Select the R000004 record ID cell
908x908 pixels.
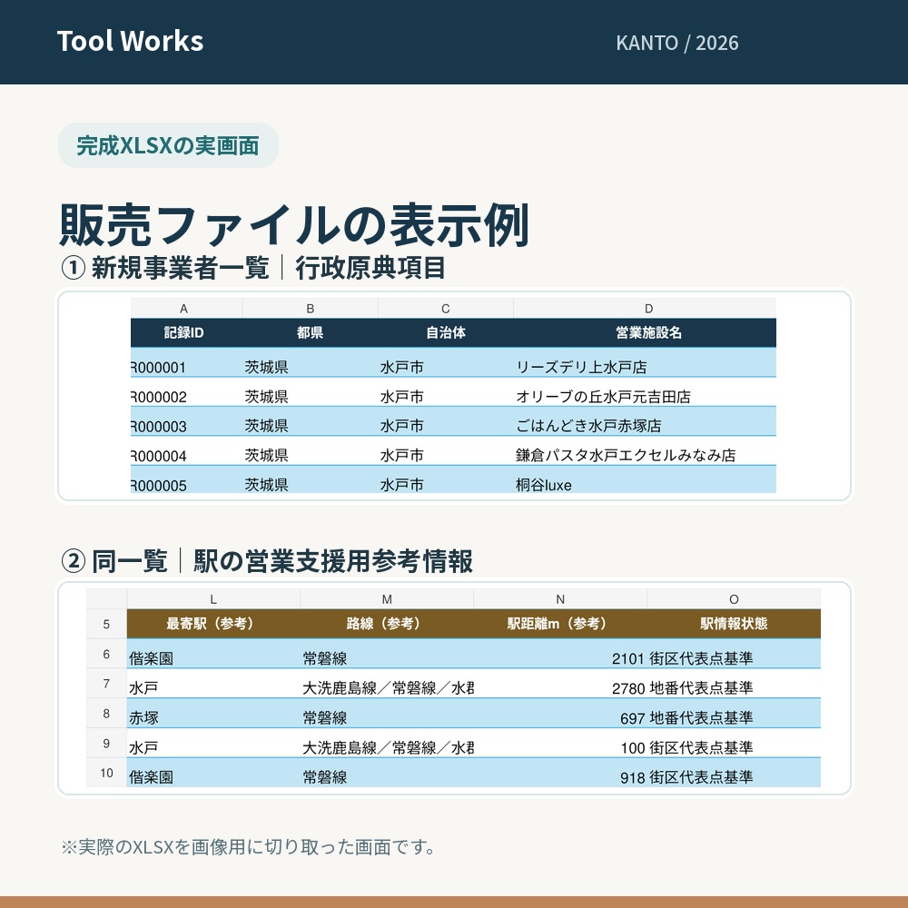[x=186, y=451]
